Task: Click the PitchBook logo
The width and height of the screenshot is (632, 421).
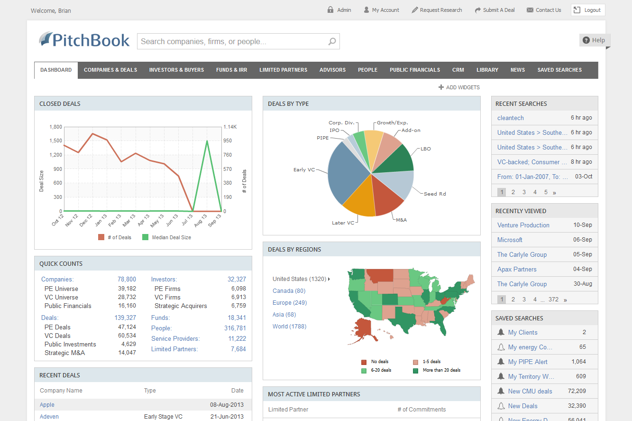Action: (84, 40)
